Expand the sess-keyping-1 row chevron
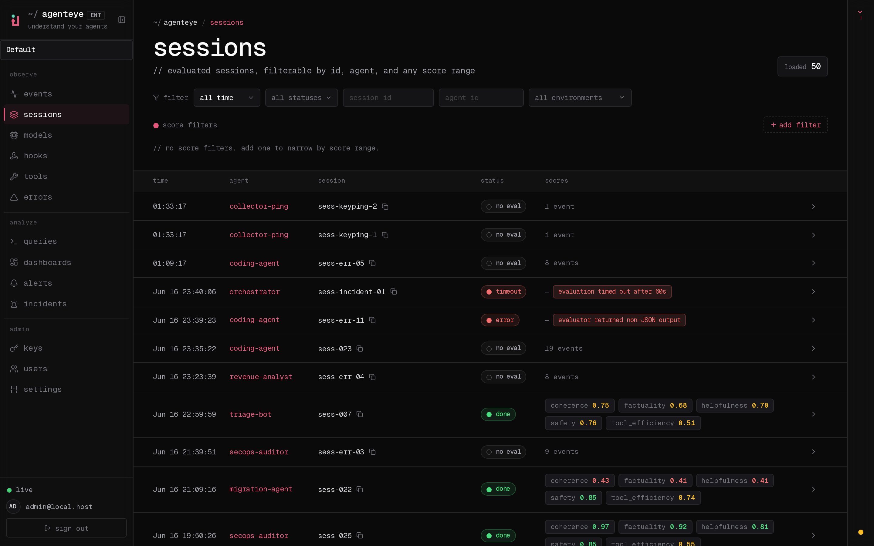Image resolution: width=874 pixels, height=546 pixels. (x=813, y=235)
